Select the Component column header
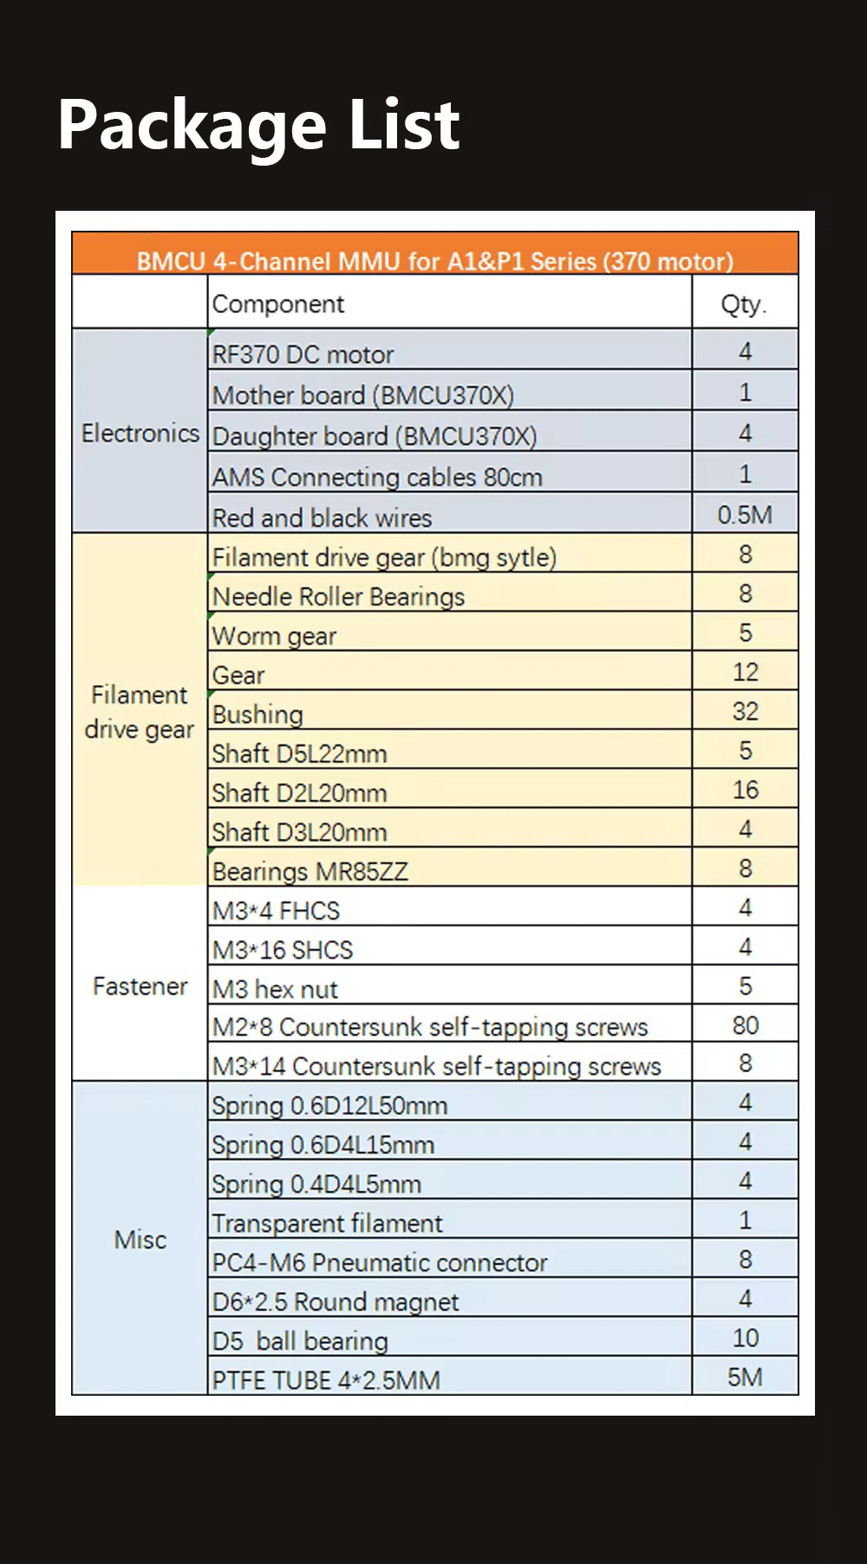The height and width of the screenshot is (1564, 867). coord(278,304)
